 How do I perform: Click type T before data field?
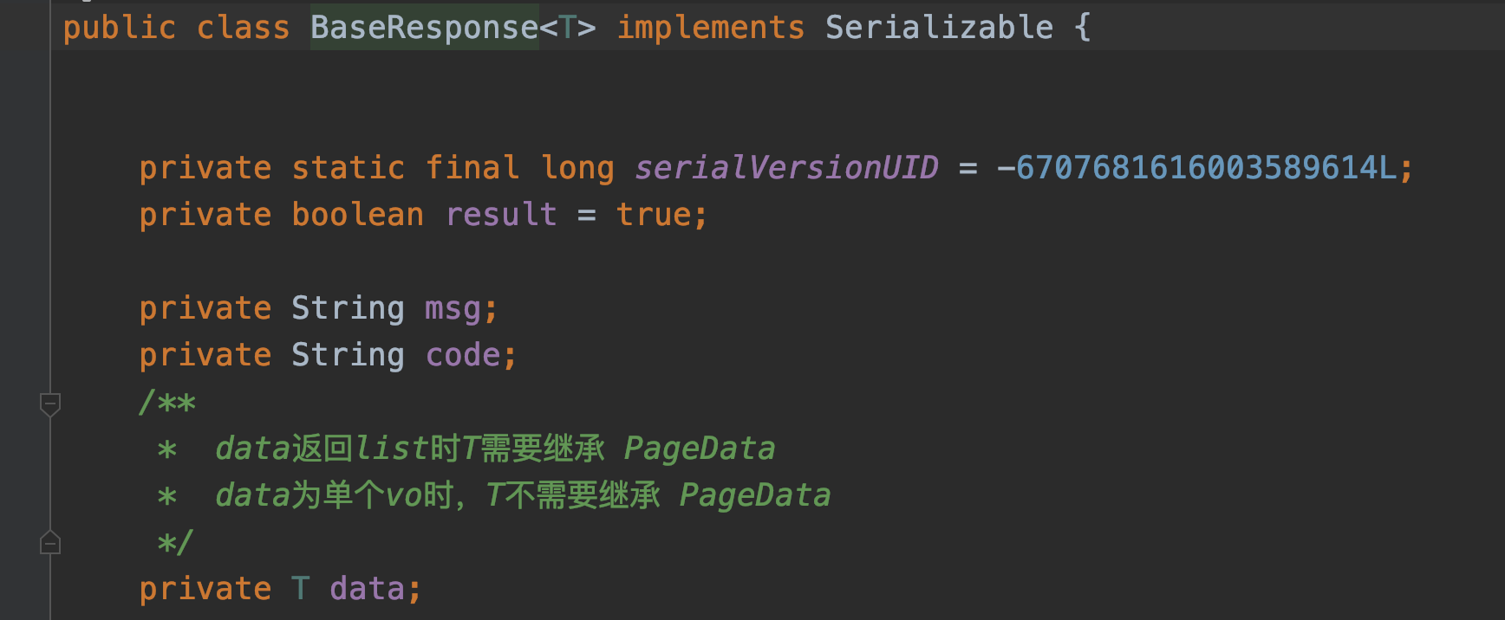300,589
